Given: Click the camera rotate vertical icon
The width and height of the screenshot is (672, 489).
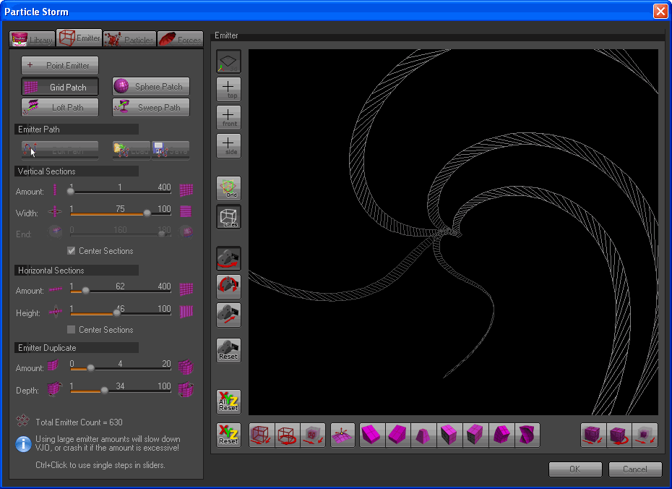Looking at the screenshot, I should (x=228, y=286).
